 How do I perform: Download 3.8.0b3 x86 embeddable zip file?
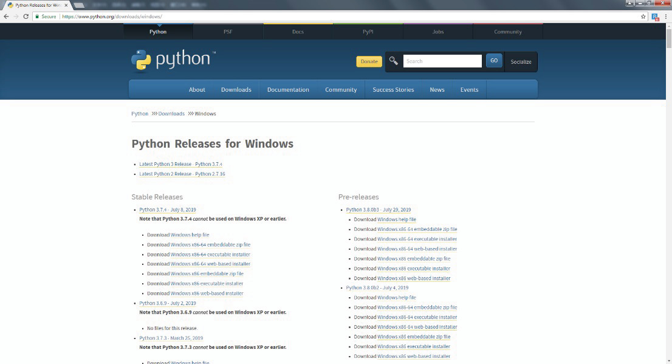[x=414, y=258]
